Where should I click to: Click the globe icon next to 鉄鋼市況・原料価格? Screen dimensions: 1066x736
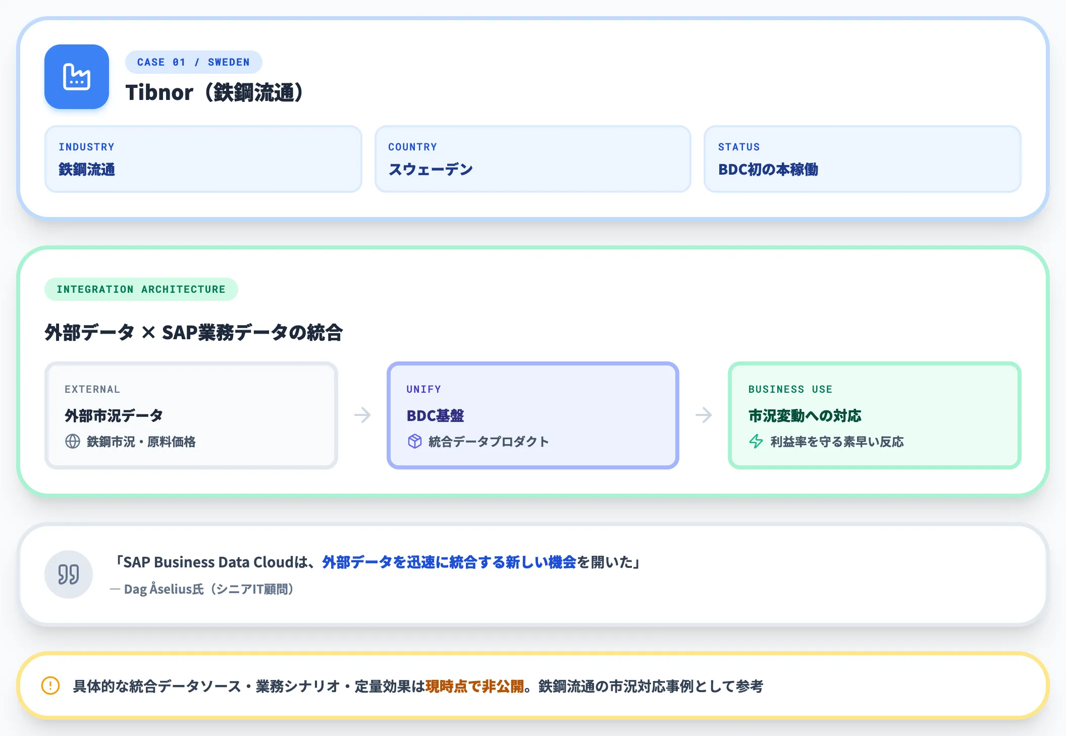[73, 442]
